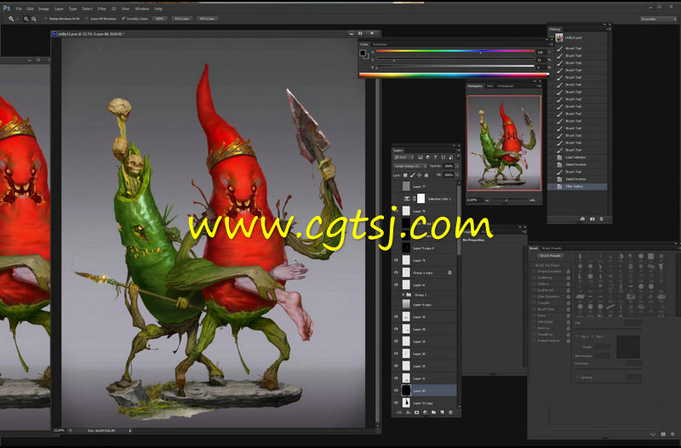Click the foreground color swatch in Color panel
The width and height of the screenshot is (681, 448).
point(363,53)
